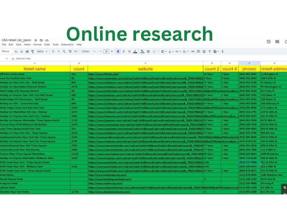Screen dimensions: 287x215
Task: Open version history via the clock icon
Action: click(x=269, y=42)
